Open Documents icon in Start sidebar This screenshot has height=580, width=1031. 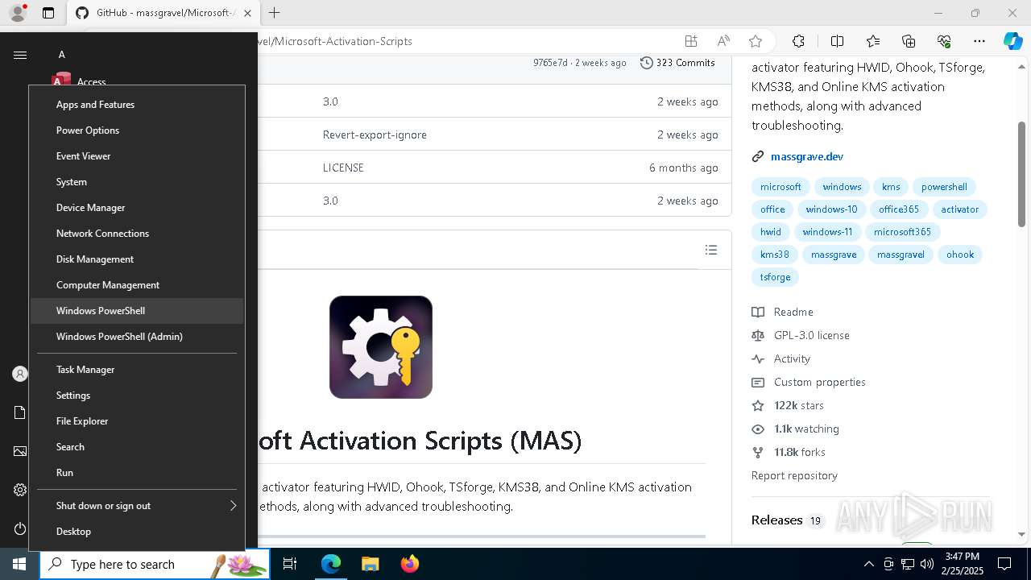coord(20,412)
